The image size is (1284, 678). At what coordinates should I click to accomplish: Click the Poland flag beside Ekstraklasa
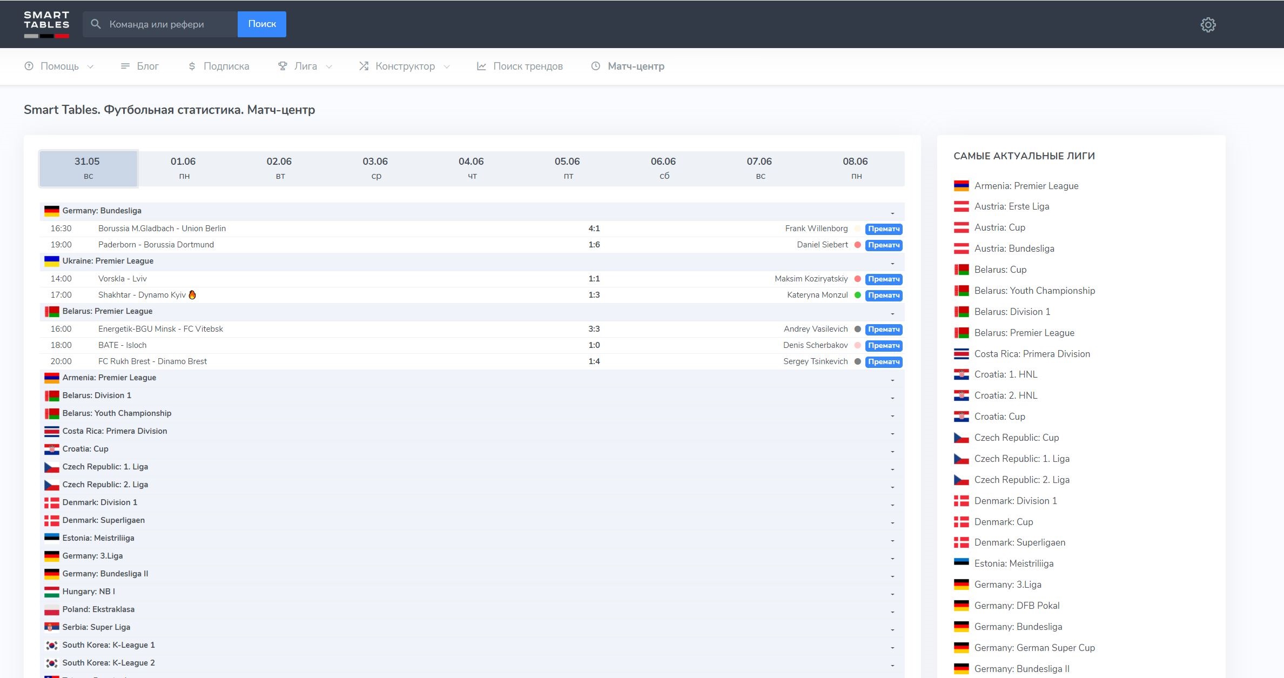pos(52,609)
